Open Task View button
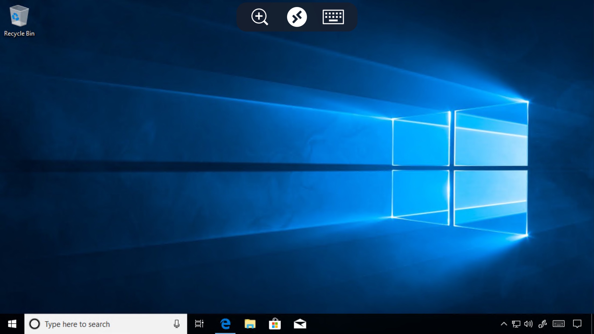Viewport: 594px width, 334px height. [x=200, y=324]
